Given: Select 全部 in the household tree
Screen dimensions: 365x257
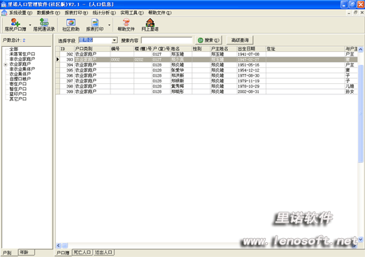Looking at the screenshot, I should [14, 49].
